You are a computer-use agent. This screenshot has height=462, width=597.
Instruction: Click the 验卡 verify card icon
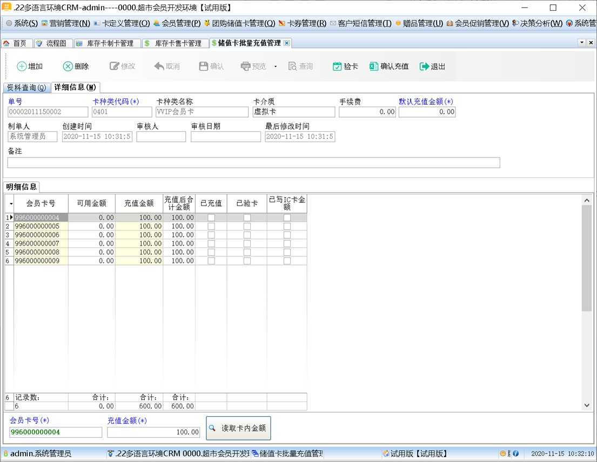337,66
